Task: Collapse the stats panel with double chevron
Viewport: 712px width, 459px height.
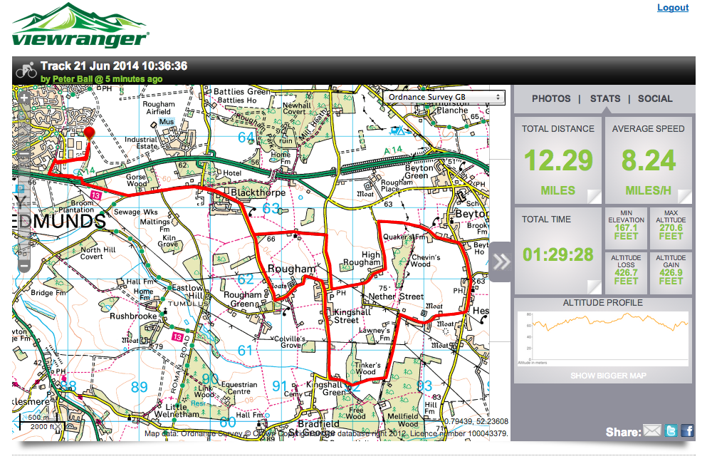Action: coord(501,262)
